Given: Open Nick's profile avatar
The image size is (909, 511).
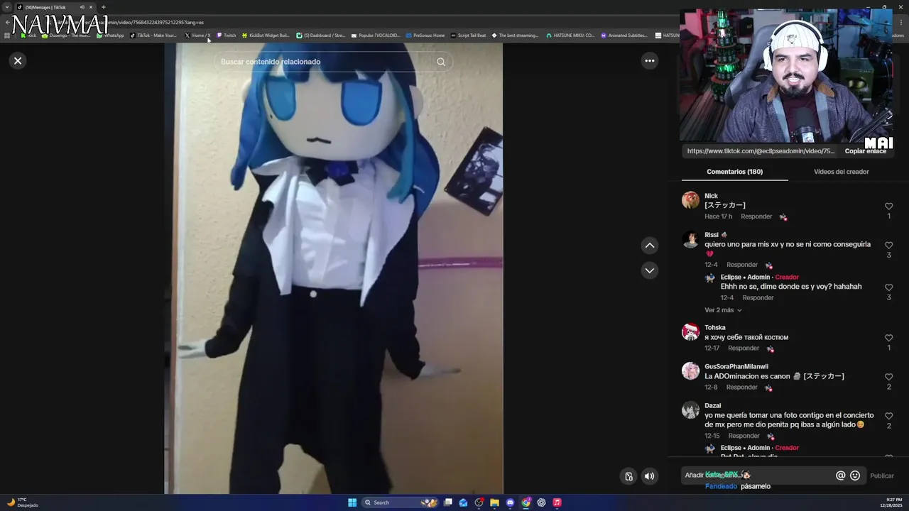Looking at the screenshot, I should pyautogui.click(x=690, y=200).
